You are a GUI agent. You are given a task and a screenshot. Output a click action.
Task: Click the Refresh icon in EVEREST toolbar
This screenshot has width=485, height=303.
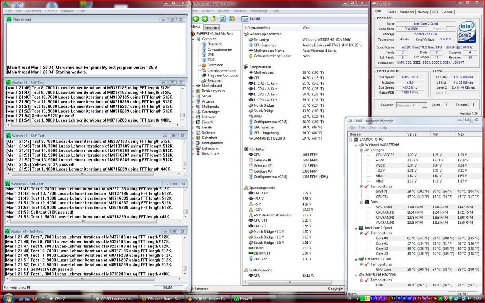tap(223, 19)
